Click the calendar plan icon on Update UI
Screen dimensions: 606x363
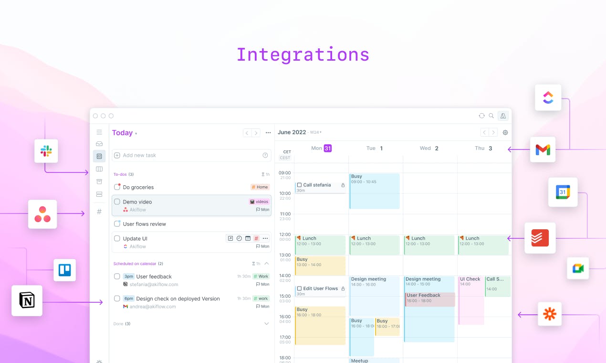[x=248, y=238]
